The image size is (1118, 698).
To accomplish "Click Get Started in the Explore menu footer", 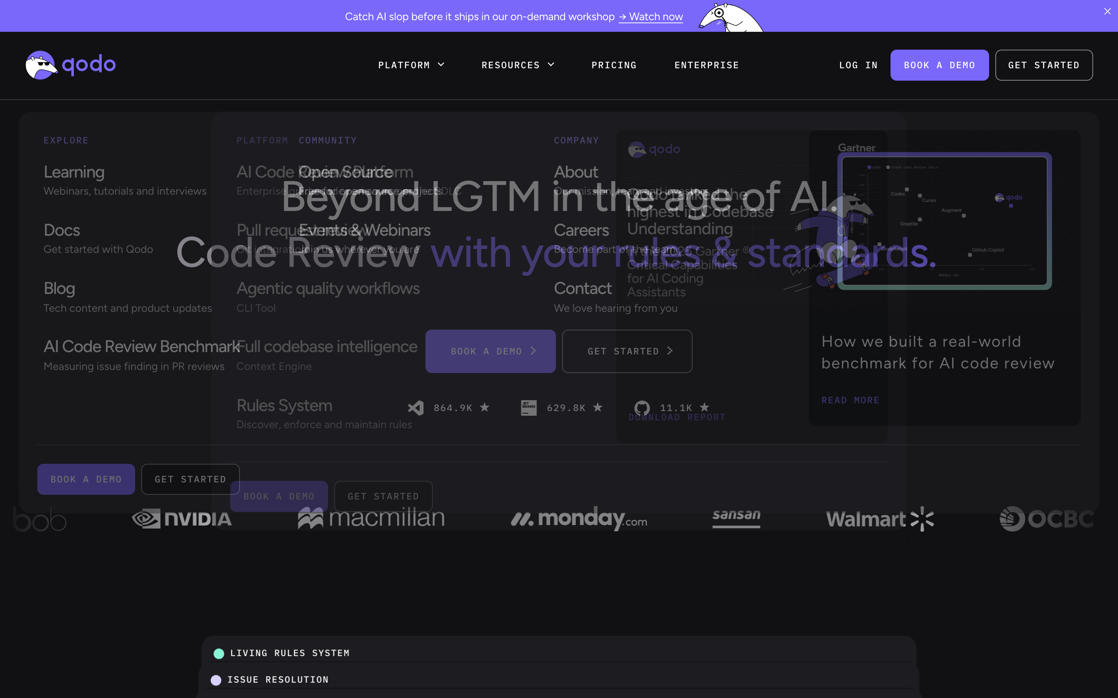I will 190,479.
